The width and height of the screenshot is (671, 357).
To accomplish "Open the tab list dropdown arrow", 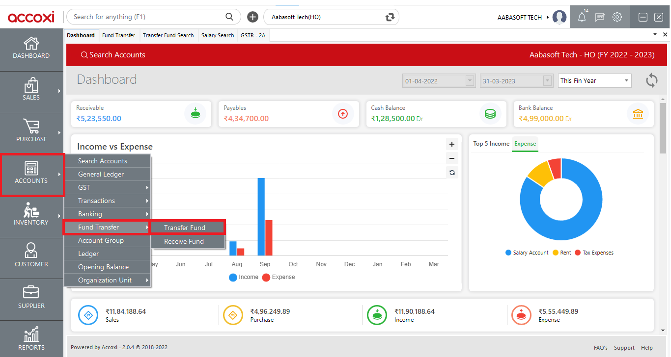I will [655, 35].
